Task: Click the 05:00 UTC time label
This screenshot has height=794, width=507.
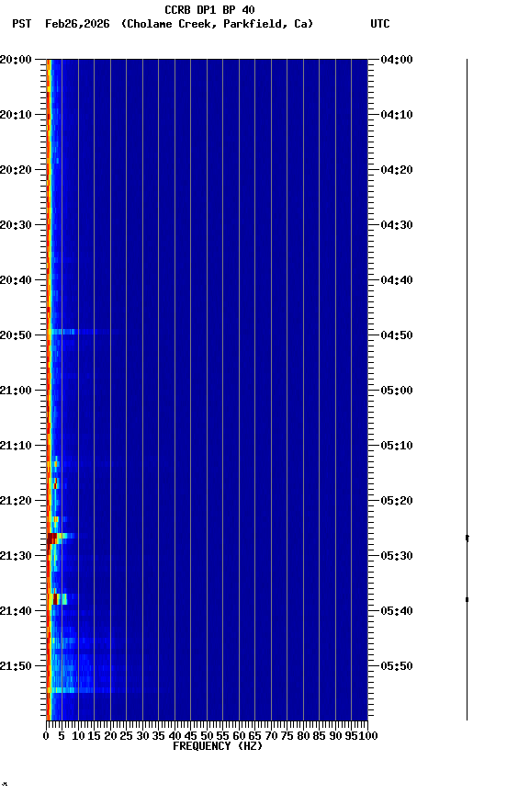Action: 397,391
